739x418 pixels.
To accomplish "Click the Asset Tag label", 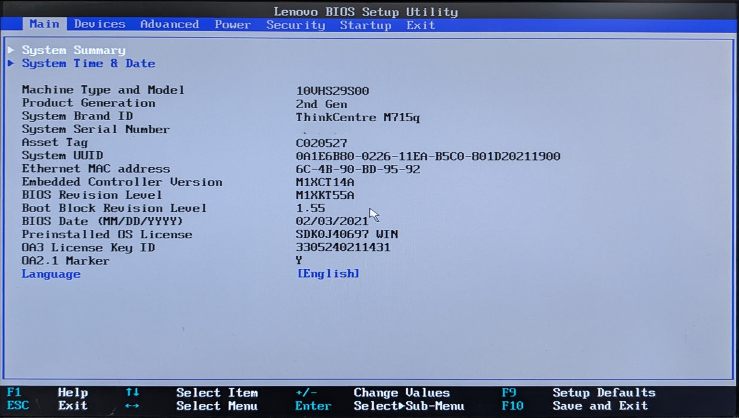I will point(54,143).
